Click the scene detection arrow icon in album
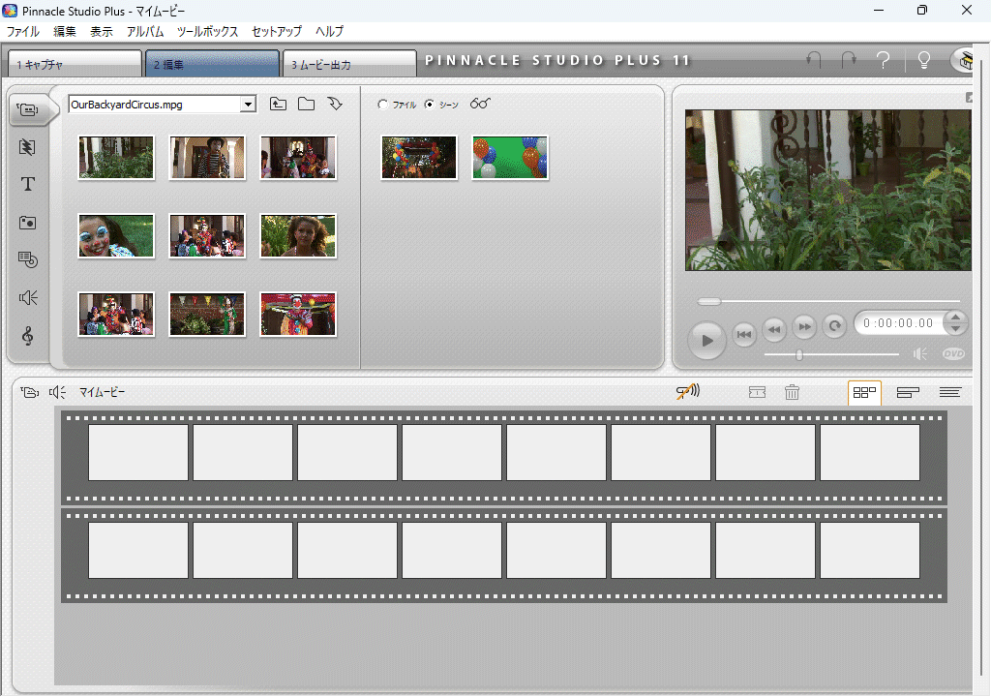Viewport: 991px width, 697px height. 335,104
